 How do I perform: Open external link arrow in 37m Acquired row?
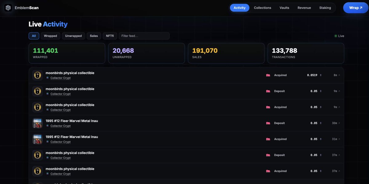[x=339, y=171]
